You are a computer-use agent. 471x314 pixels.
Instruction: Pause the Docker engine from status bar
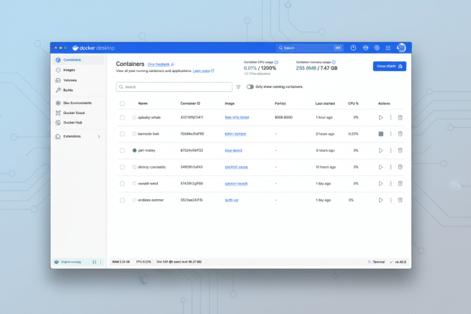[94, 262]
